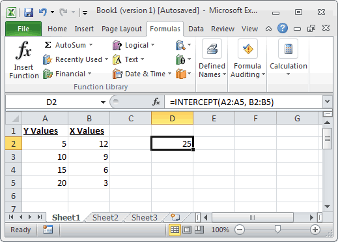This screenshot has height=242, width=338.
Task: Open the Name Box dropdown arrow
Action: pos(103,102)
